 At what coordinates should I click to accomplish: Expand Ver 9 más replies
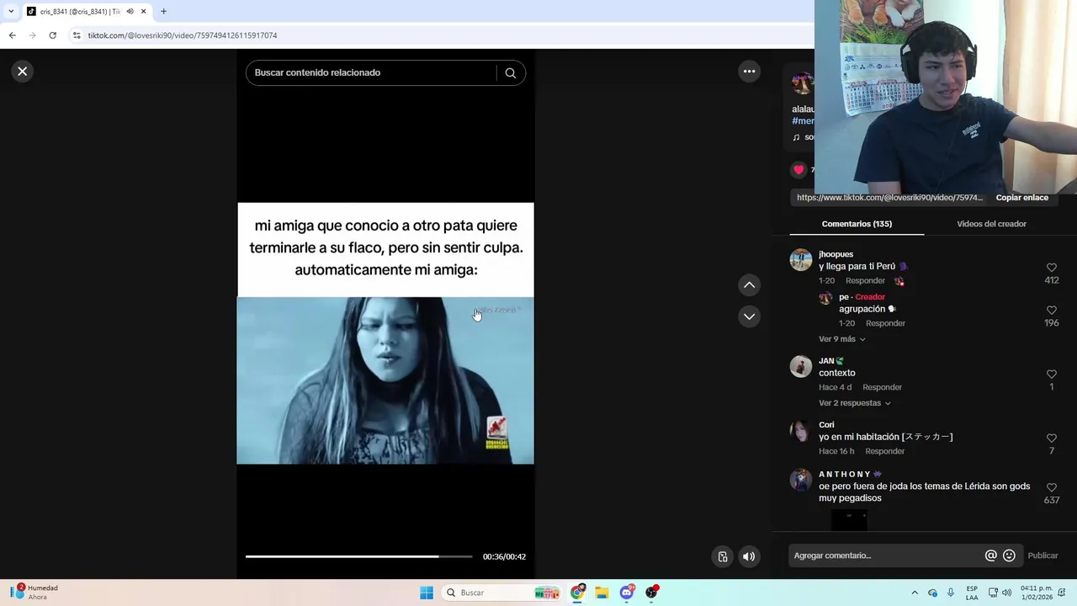tap(841, 339)
